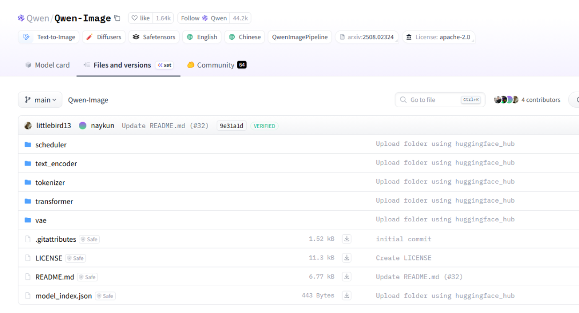Open the tokenizer folder
The height and width of the screenshot is (313, 579).
coord(50,182)
